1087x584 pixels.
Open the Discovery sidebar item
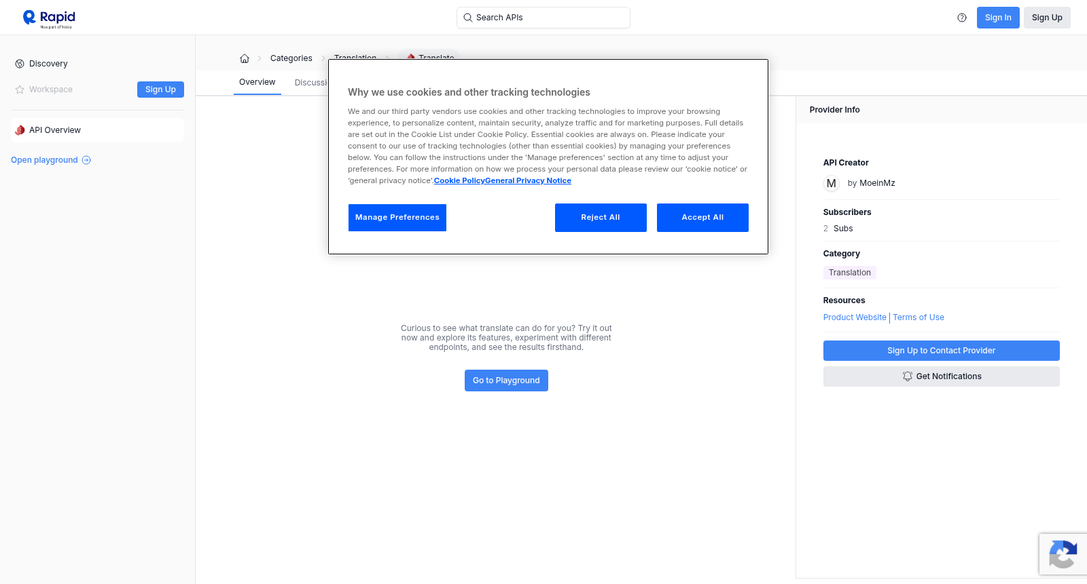(97, 64)
